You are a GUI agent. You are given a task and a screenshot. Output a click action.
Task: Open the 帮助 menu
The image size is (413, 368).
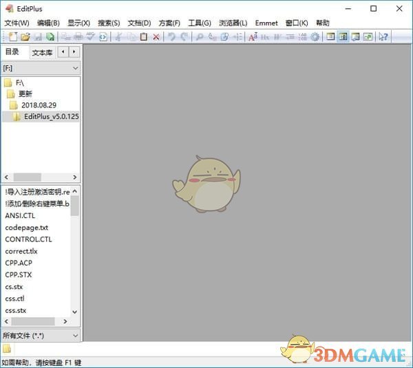tap(323, 23)
